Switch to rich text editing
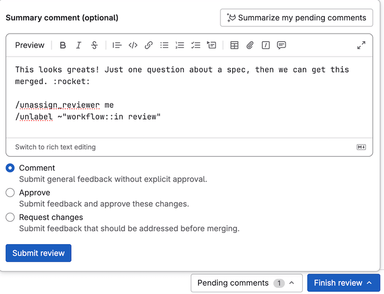Viewport: 384px width, 294px height. pos(55,147)
